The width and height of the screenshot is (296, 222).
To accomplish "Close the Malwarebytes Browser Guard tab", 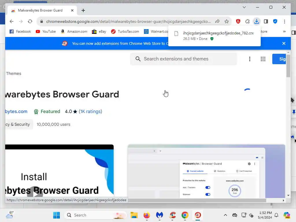I will click(72, 10).
